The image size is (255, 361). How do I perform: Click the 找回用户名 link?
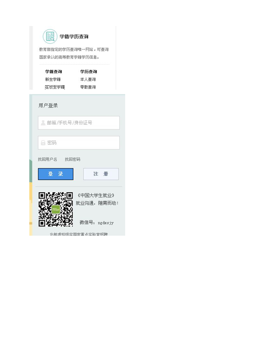(47, 159)
